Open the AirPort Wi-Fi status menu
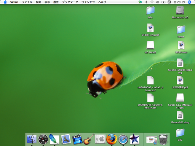 pos(152,2)
